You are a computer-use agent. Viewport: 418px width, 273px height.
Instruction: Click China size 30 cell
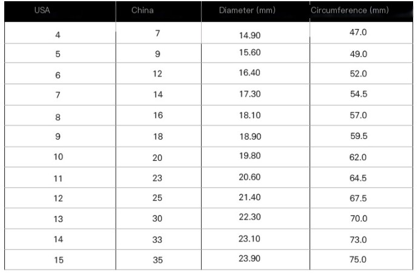(158, 219)
